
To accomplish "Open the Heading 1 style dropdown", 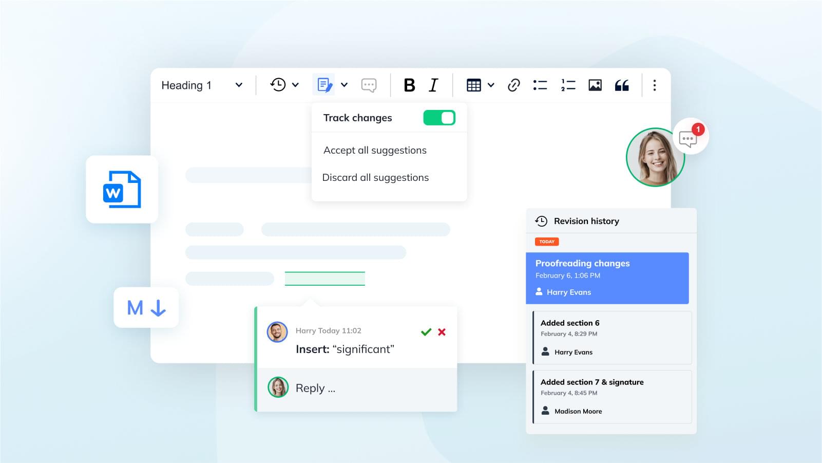I will click(202, 85).
